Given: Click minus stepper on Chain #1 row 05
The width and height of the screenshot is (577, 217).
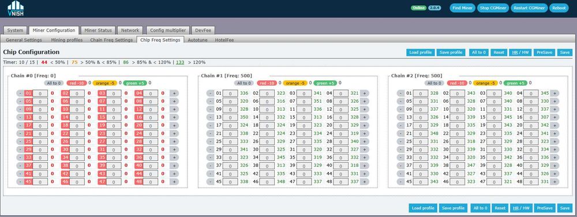Looking at the screenshot, I should point(210,101).
